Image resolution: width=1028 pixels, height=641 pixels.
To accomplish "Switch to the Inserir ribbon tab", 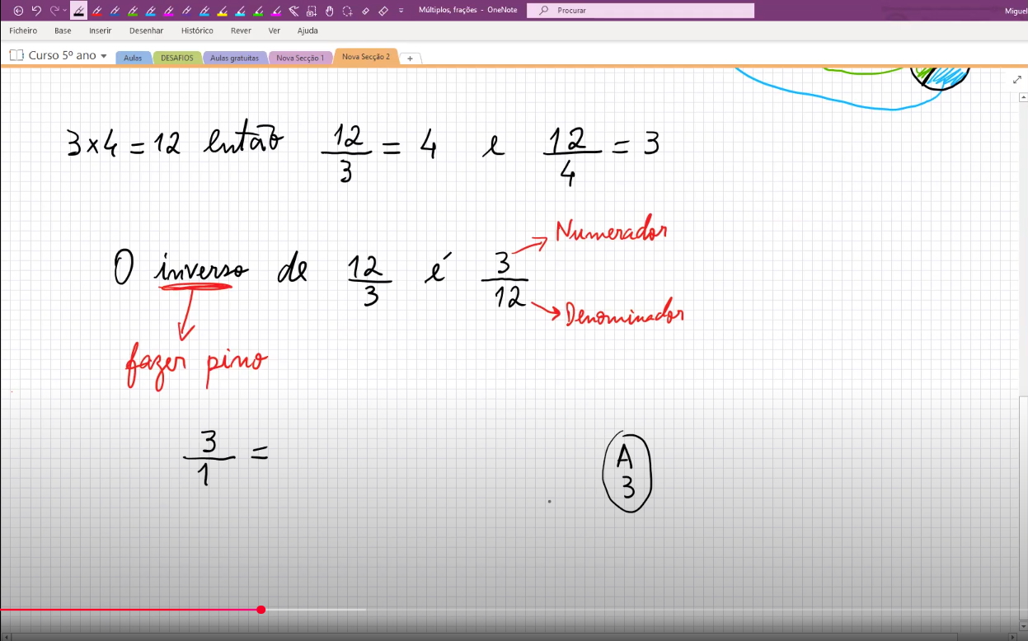I will (x=101, y=30).
